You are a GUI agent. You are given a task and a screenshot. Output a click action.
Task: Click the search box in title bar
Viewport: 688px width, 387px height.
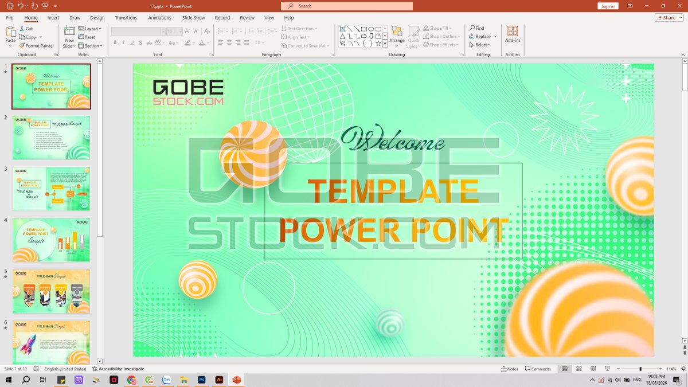(347, 6)
